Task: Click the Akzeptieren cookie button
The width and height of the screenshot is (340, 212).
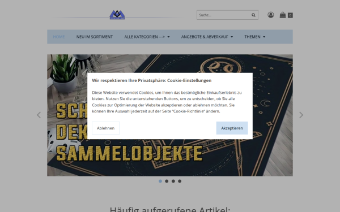Action: pyautogui.click(x=232, y=128)
